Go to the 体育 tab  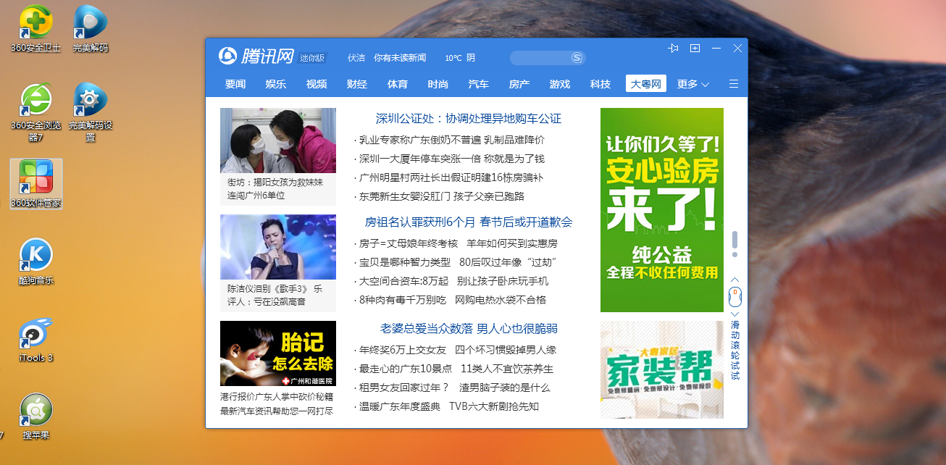[x=398, y=84]
